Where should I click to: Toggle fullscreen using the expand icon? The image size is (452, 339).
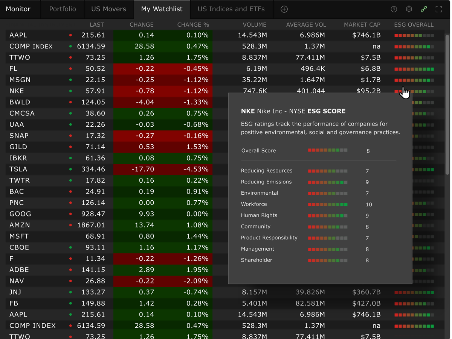(439, 9)
